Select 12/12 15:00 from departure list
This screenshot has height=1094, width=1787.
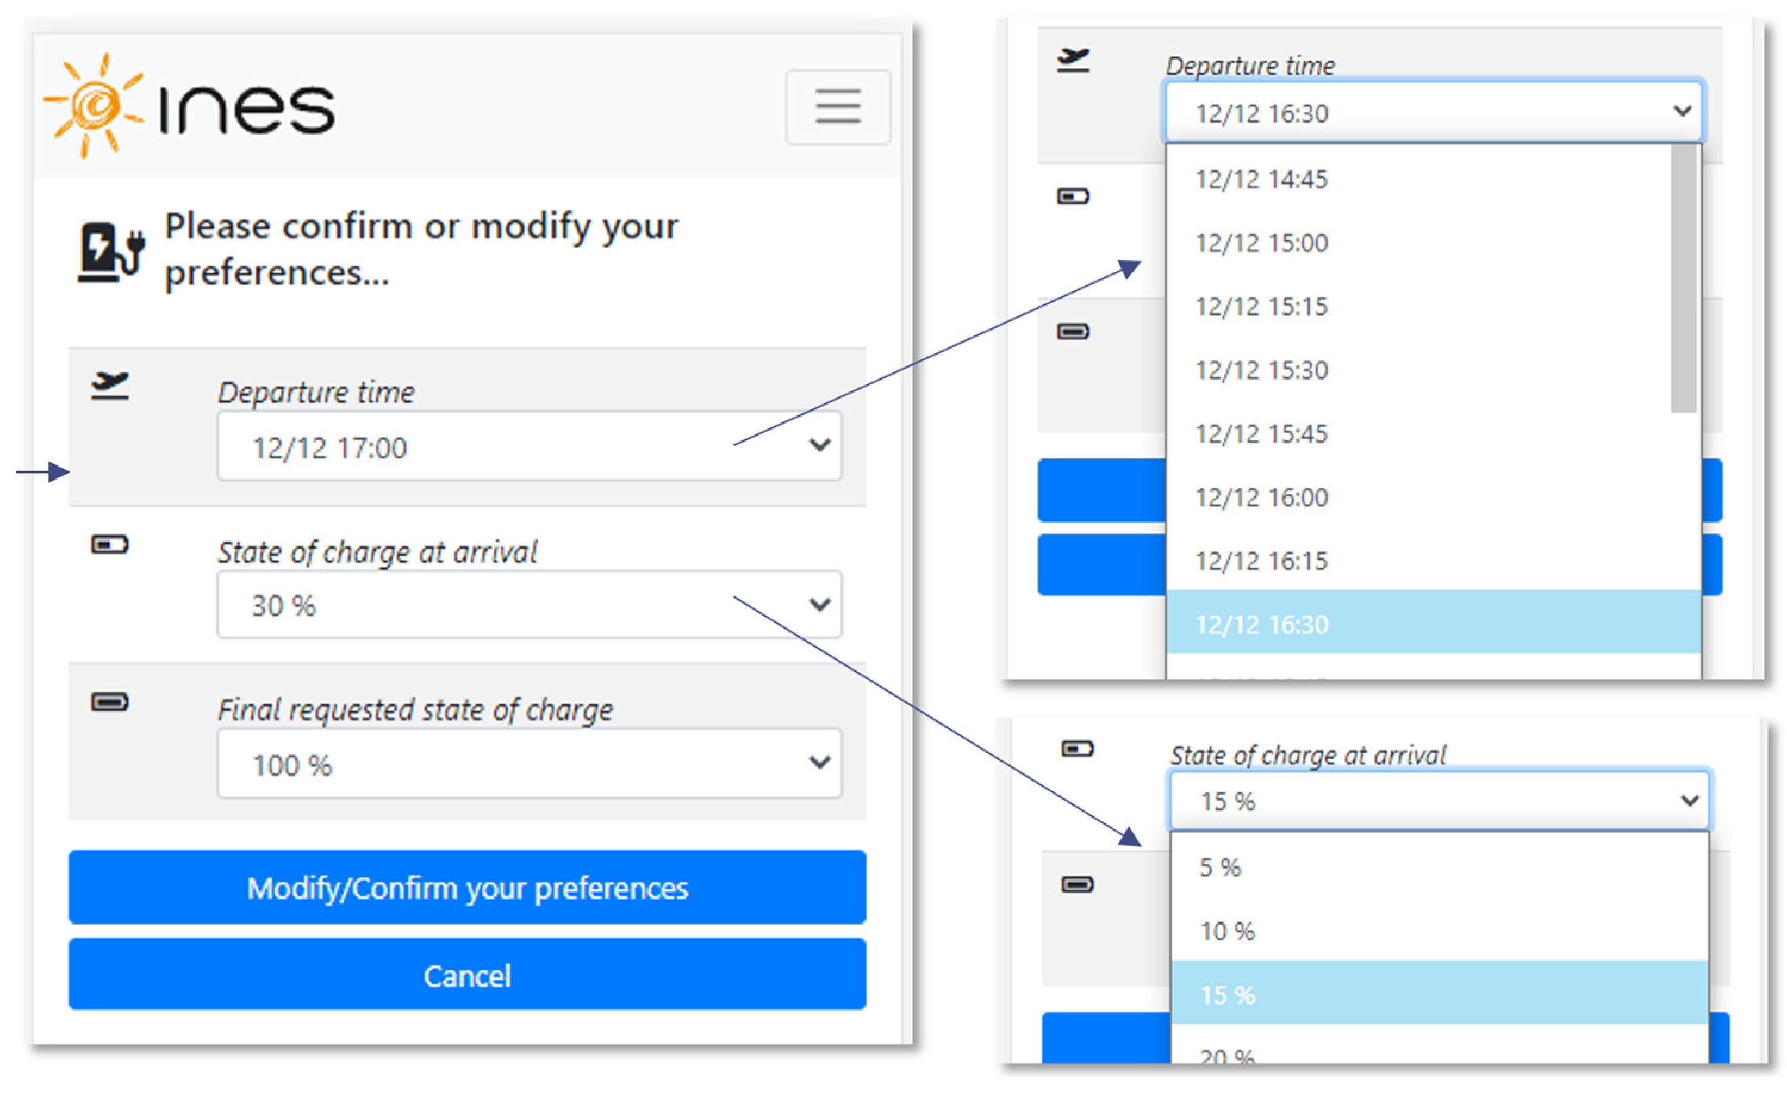(x=1261, y=243)
